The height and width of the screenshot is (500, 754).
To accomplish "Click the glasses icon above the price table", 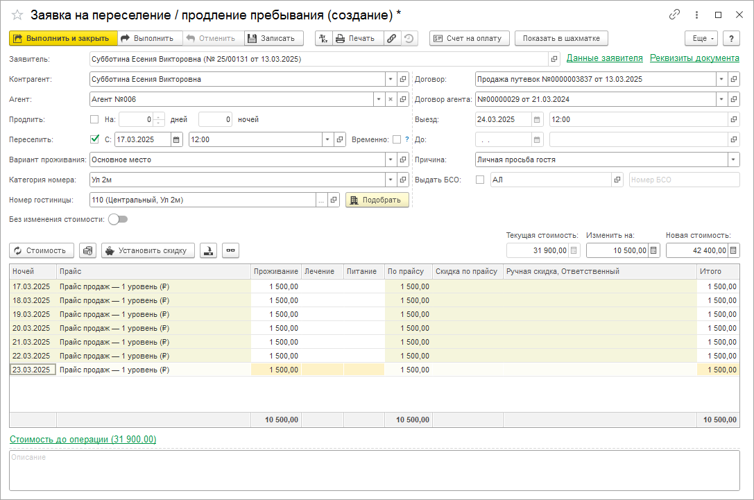I will 231,250.
